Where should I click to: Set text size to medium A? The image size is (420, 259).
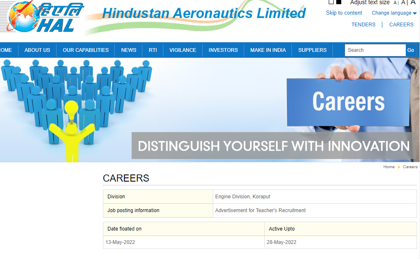(x=404, y=3)
